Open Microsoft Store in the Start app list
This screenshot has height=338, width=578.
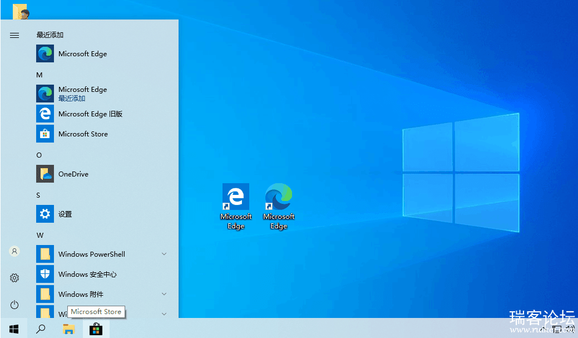tap(101, 134)
